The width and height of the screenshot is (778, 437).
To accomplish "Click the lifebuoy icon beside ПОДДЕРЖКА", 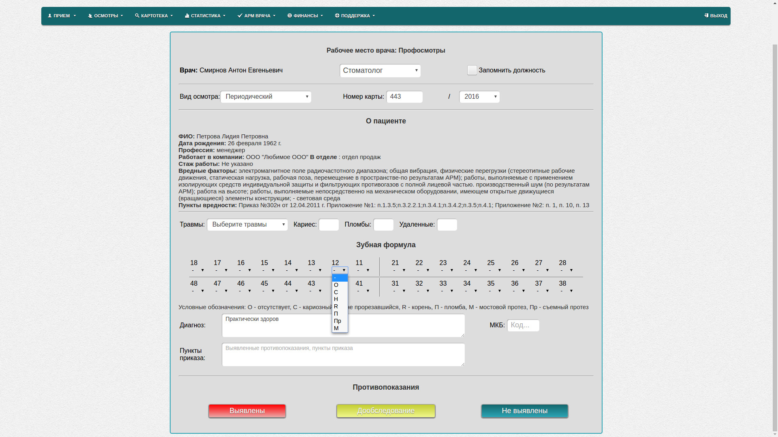I will [x=337, y=16].
